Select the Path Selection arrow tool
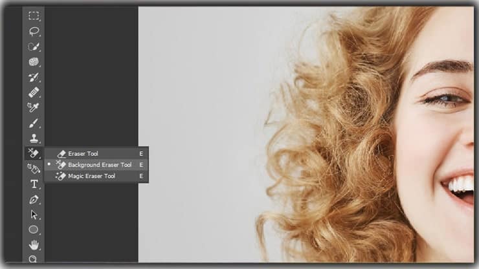 pos(34,215)
